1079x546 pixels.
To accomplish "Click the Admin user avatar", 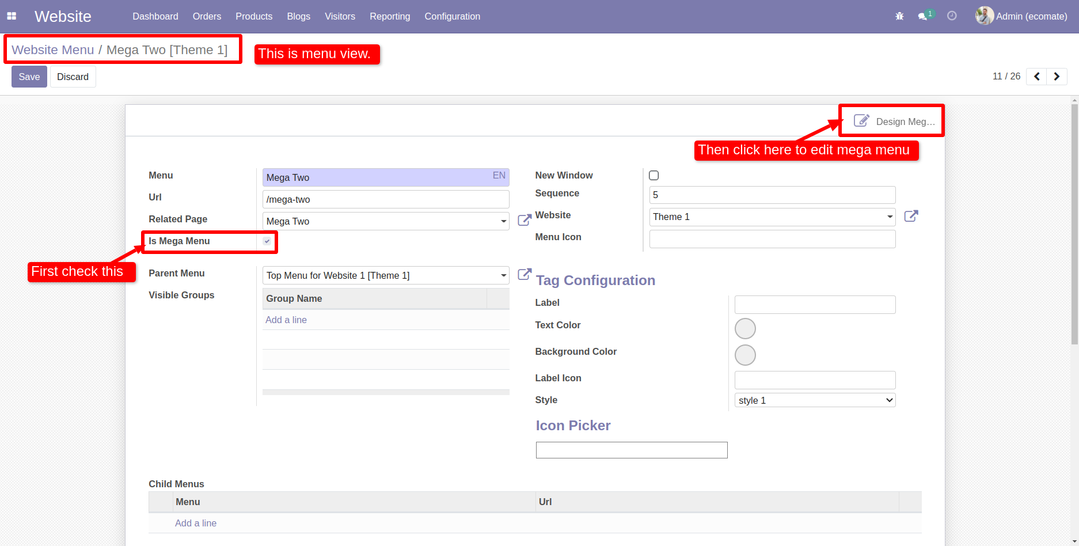I will pyautogui.click(x=984, y=16).
